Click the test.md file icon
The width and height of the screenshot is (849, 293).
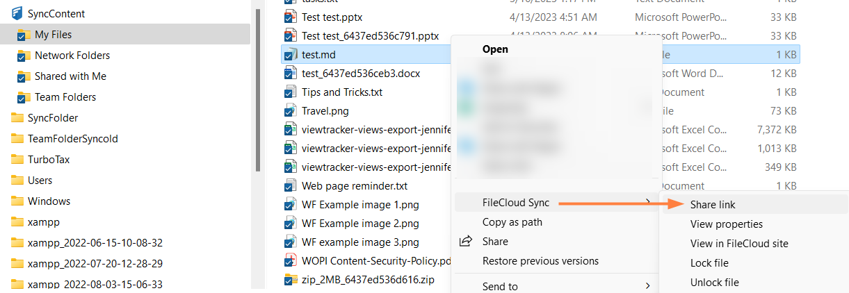coord(290,54)
